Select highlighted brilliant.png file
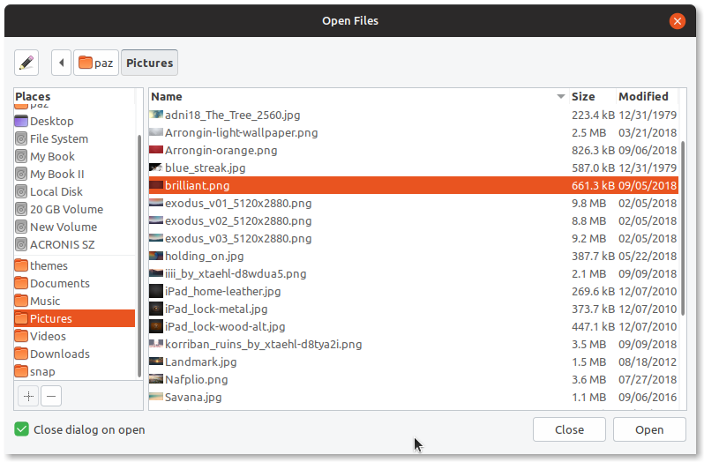The height and width of the screenshot is (462, 704). pos(413,185)
